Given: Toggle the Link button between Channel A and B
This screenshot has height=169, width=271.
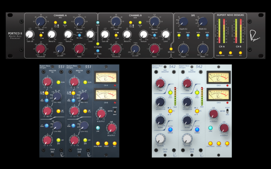Looking at the screenshot, I should click(97, 22).
